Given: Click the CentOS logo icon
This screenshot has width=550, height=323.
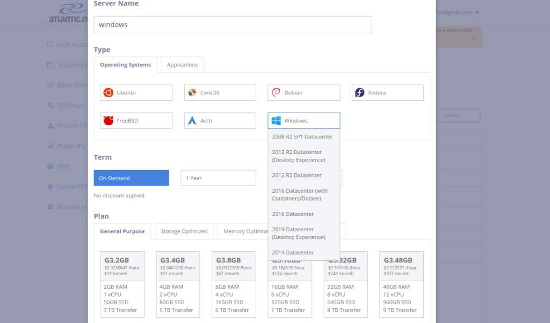Looking at the screenshot, I should pos(192,92).
